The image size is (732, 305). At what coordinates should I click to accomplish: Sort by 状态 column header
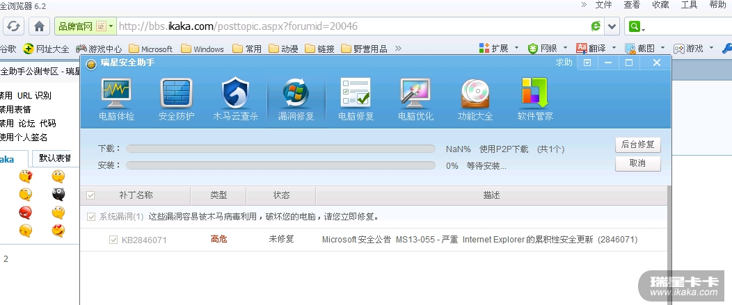(x=281, y=195)
